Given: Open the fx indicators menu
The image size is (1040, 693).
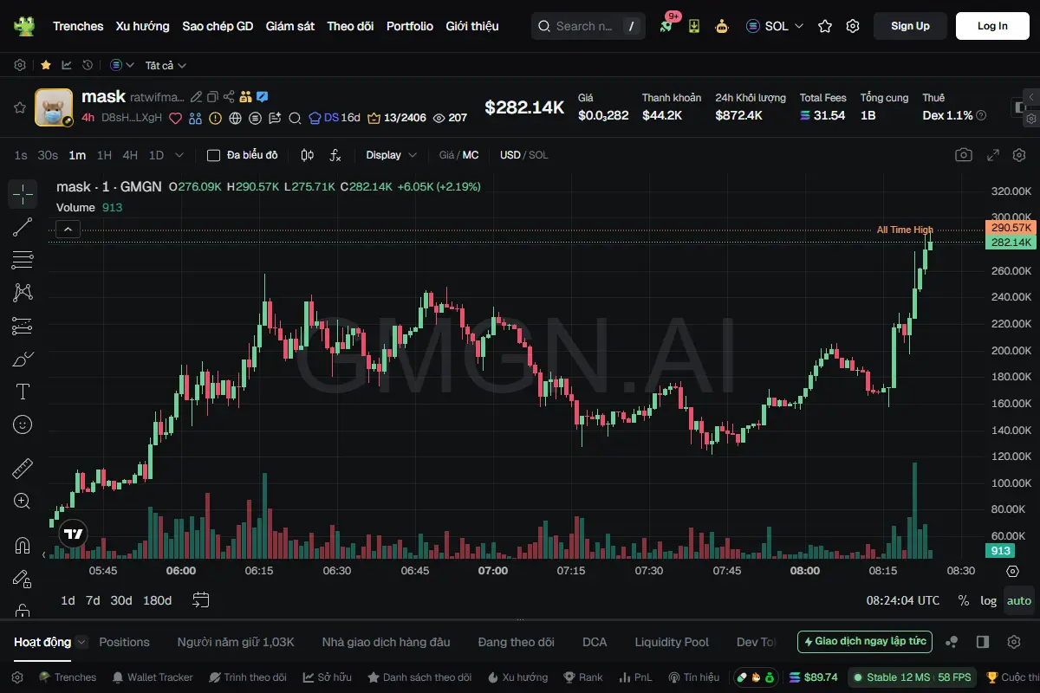Looking at the screenshot, I should point(335,155).
